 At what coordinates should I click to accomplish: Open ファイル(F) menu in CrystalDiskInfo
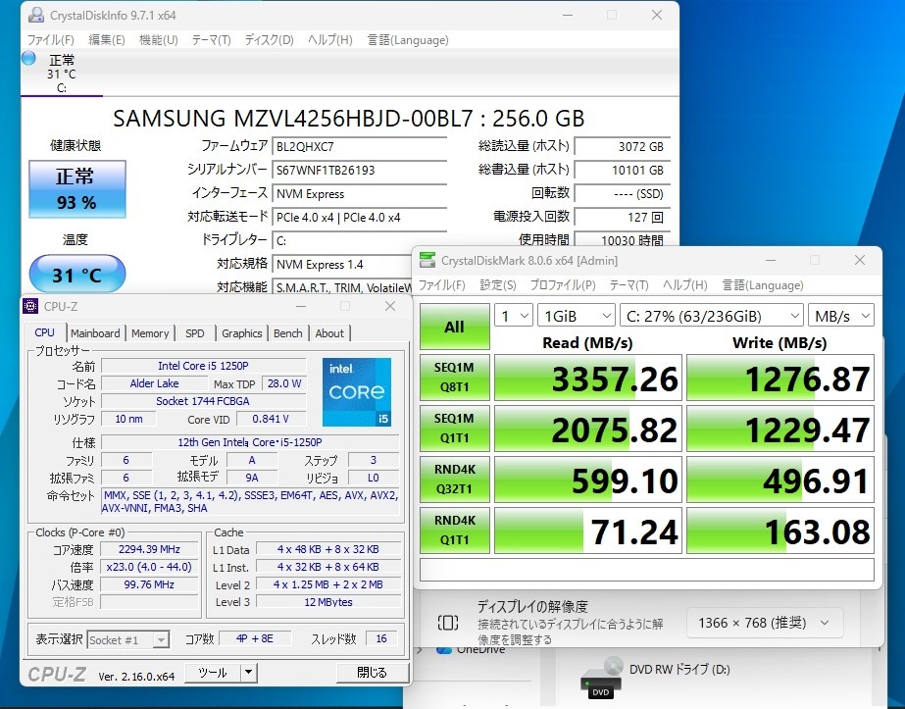click(x=51, y=40)
